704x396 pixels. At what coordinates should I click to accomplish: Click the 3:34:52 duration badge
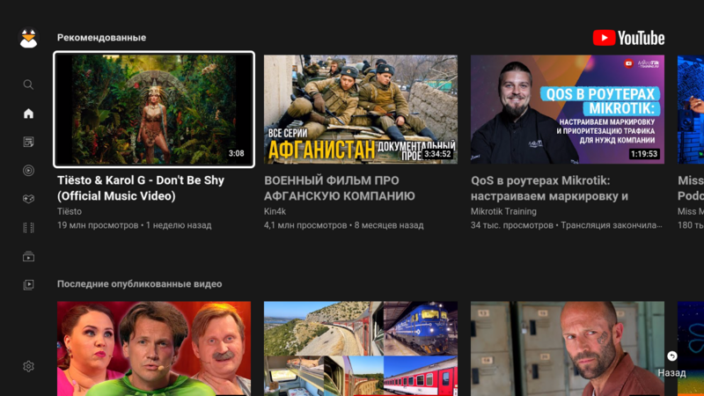[437, 154]
